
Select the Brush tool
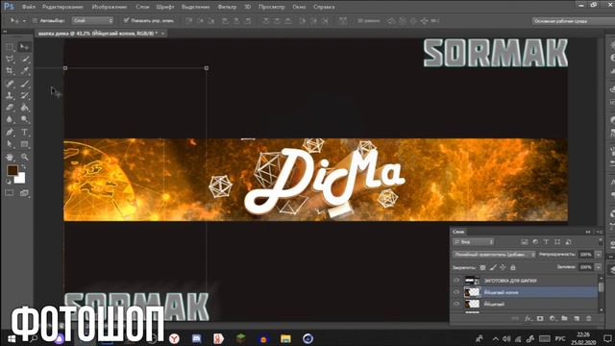pyautogui.click(x=24, y=84)
